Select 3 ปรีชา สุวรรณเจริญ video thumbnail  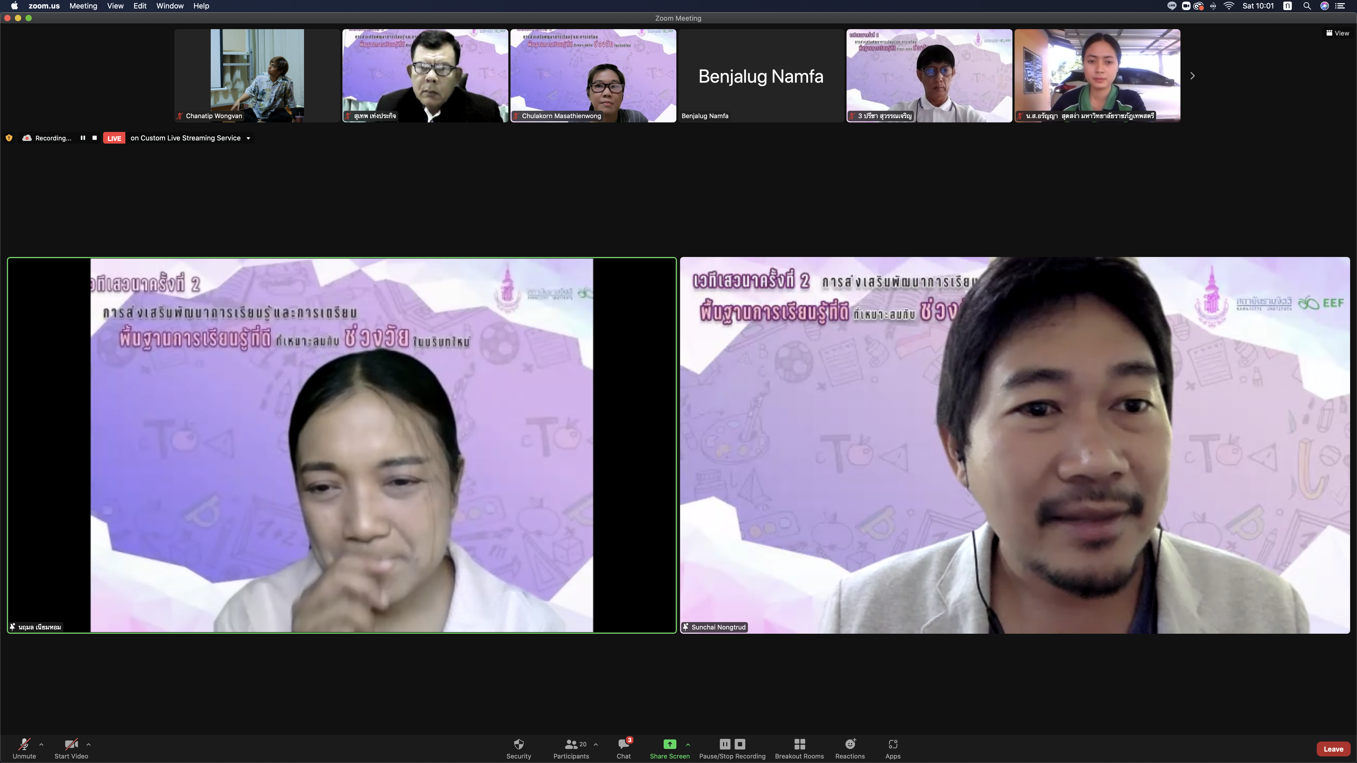(x=929, y=75)
